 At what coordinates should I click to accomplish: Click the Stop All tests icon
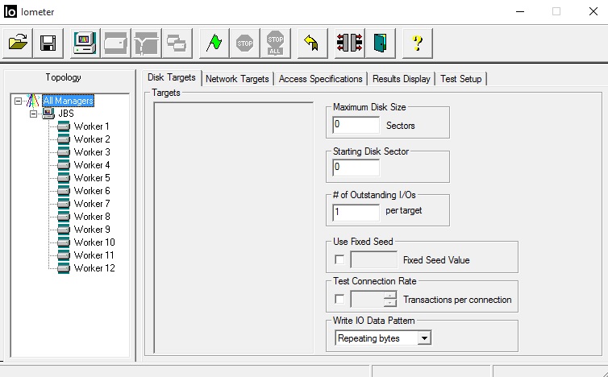pyautogui.click(x=276, y=43)
